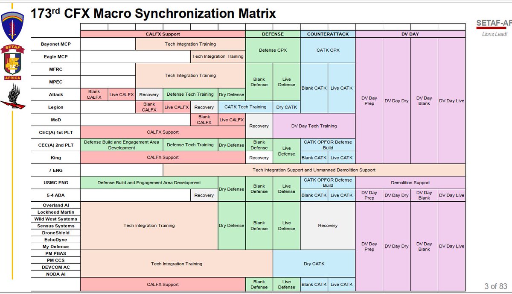
Task: Select CALFX Support in CEC(A) 1st PLT row
Action: tap(163, 132)
